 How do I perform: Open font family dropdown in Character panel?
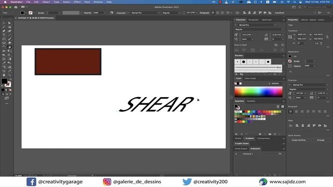[275, 25]
